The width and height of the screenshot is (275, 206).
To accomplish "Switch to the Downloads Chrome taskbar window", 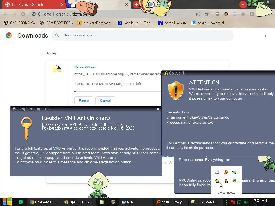I will click(44, 202).
